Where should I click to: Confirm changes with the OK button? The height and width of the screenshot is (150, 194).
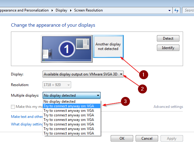tap(122, 138)
